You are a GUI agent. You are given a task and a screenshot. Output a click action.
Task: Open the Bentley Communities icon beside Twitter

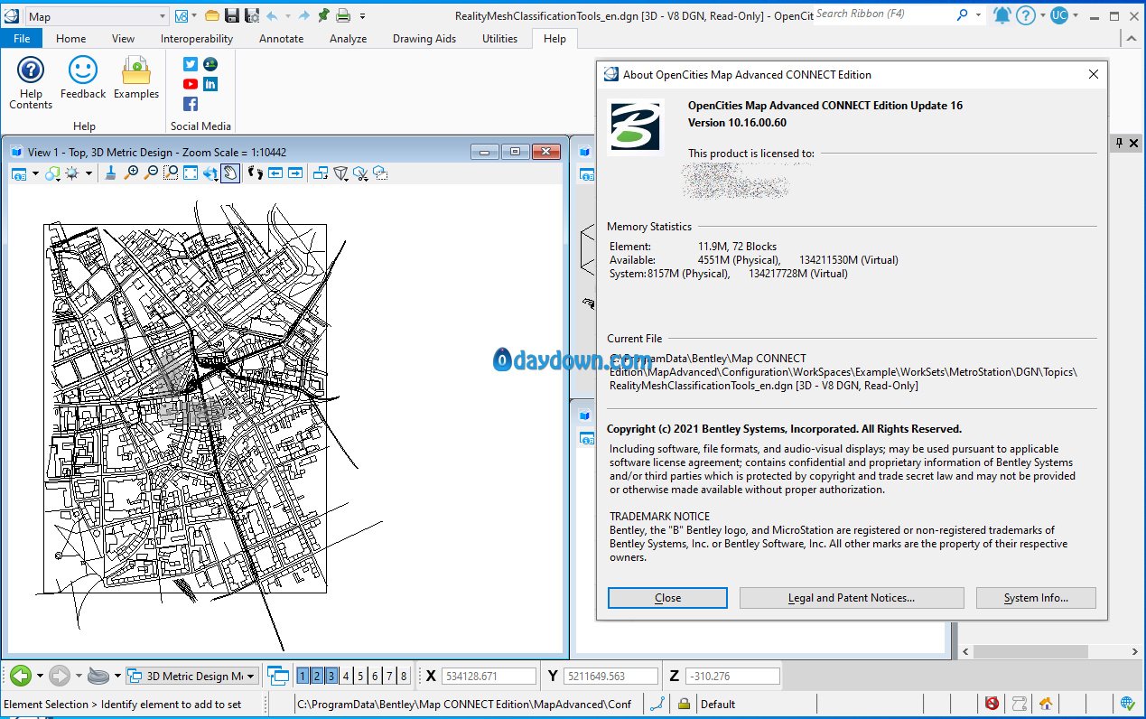click(210, 64)
